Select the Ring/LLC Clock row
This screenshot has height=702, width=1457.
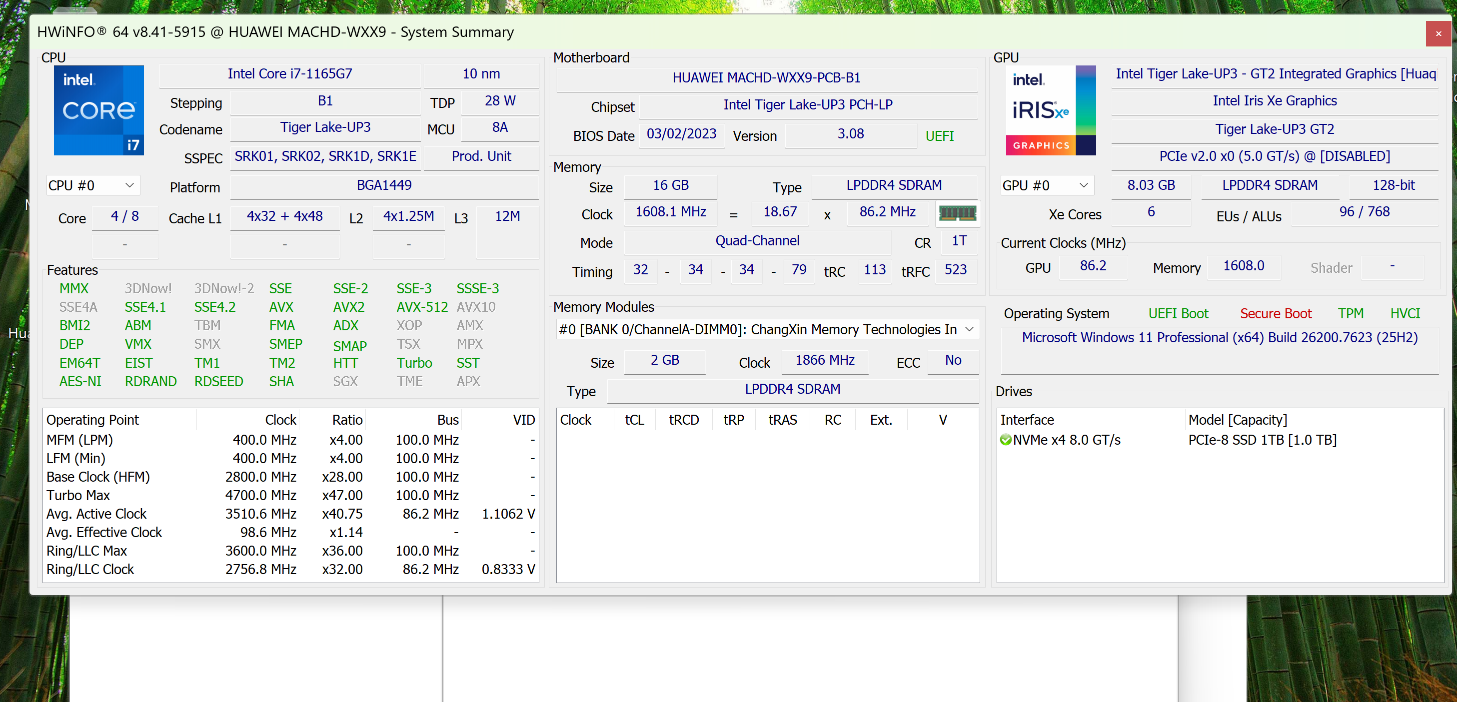pyautogui.click(x=290, y=570)
